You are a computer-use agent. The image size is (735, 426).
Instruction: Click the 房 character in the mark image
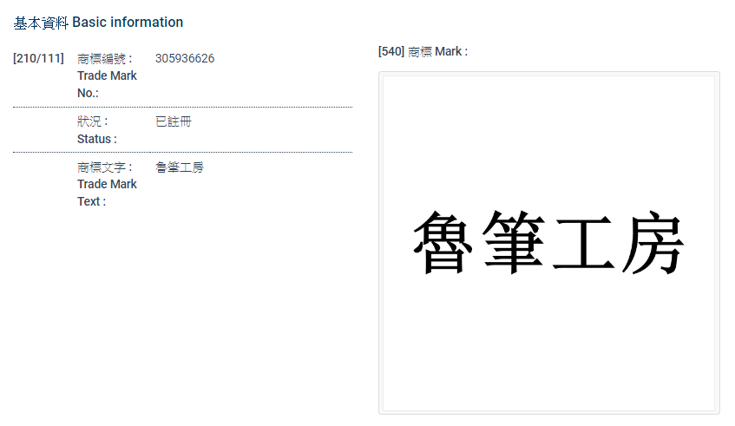[x=653, y=242]
